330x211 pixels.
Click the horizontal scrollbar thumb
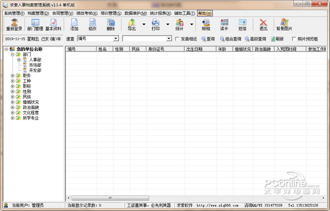click(111, 198)
